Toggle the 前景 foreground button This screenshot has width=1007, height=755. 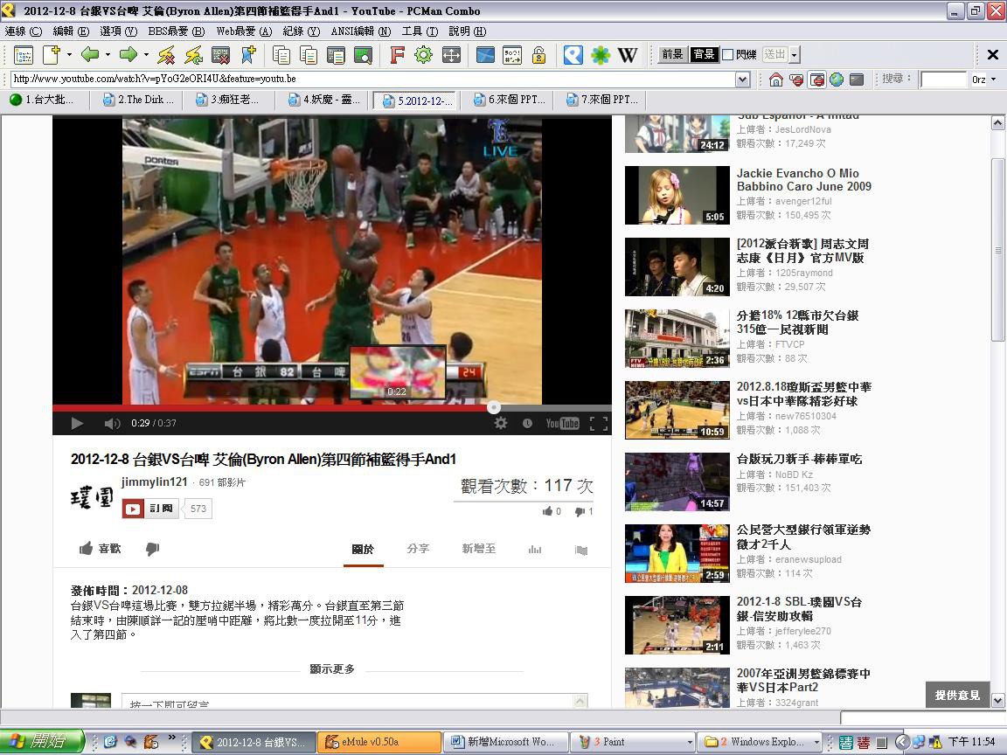tap(672, 54)
